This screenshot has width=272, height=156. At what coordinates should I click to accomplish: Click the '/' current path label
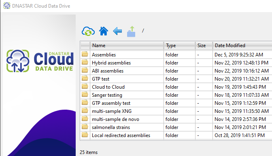(143, 31)
